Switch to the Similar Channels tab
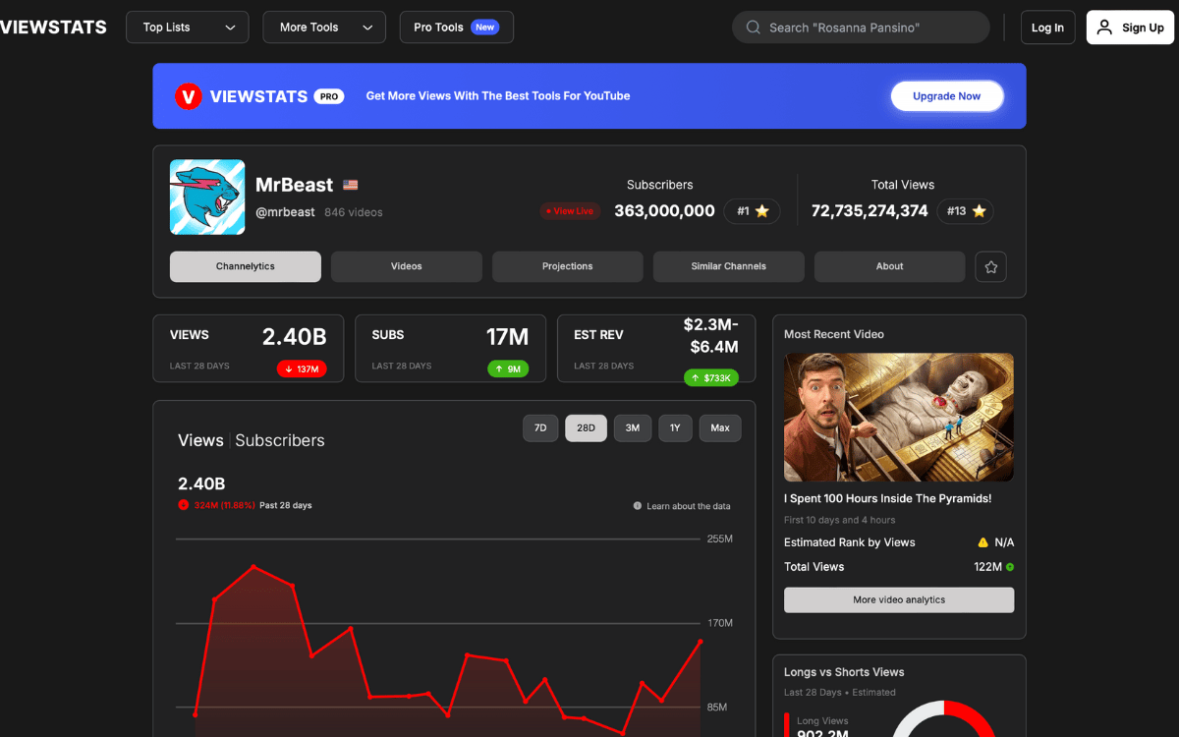 [x=729, y=266]
